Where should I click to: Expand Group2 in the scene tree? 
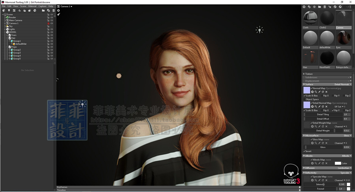(9, 50)
